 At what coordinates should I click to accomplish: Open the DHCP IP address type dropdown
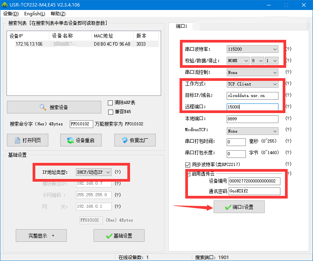point(94,172)
